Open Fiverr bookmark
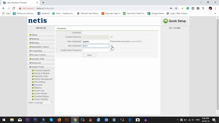219x123 pixels. pos(63,13)
